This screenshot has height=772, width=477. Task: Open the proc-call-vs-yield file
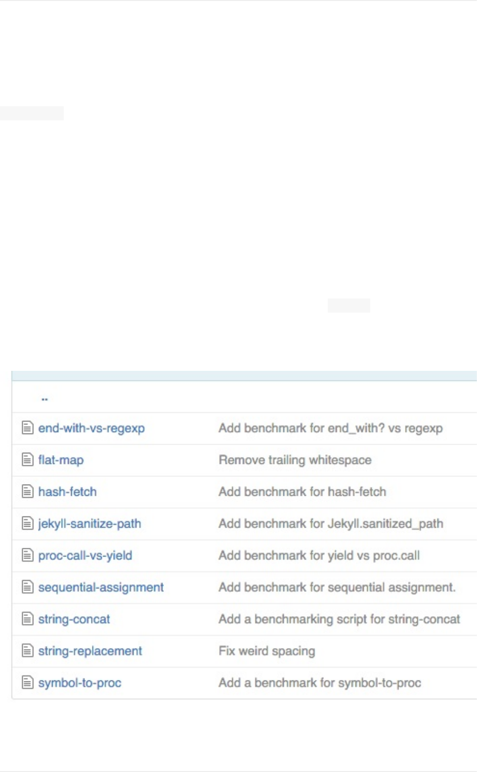point(85,555)
